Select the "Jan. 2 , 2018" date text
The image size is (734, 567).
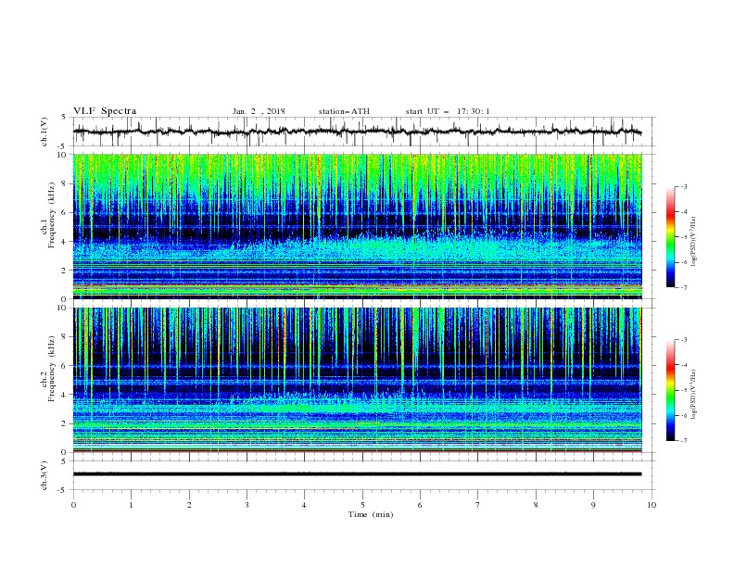tap(259, 111)
